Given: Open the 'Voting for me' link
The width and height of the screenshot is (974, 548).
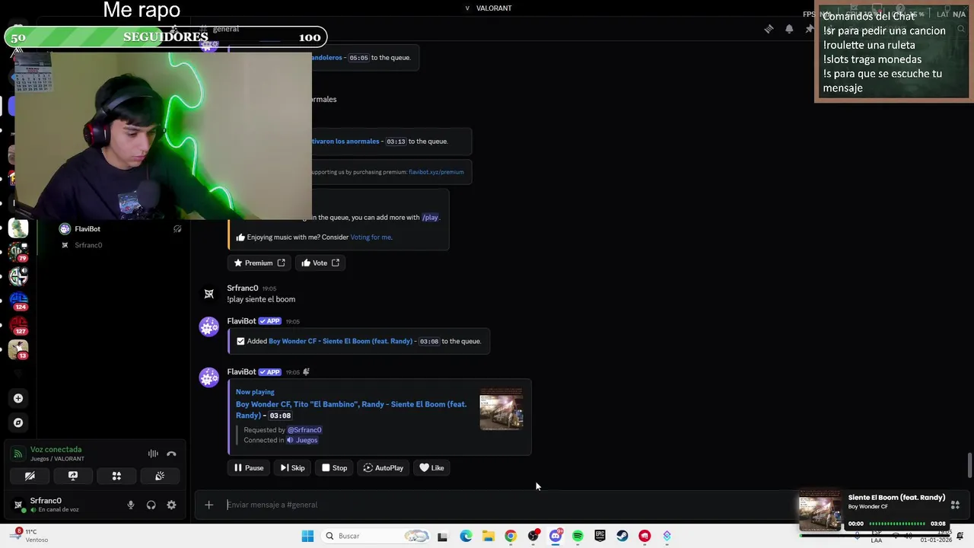Looking at the screenshot, I should 371,237.
